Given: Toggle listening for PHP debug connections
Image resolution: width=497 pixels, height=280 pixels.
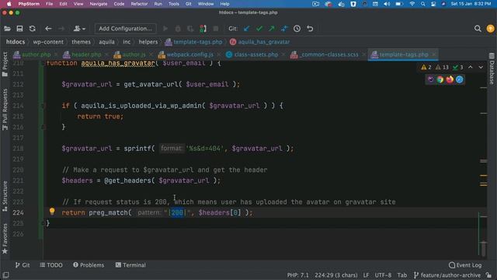Looking at the screenshot, I should (203, 29).
